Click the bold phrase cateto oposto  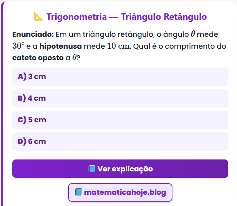(x=38, y=58)
